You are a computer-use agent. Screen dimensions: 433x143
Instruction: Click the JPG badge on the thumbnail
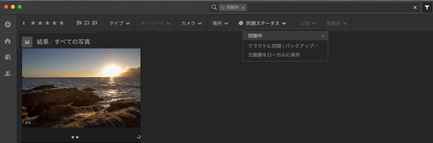28,123
